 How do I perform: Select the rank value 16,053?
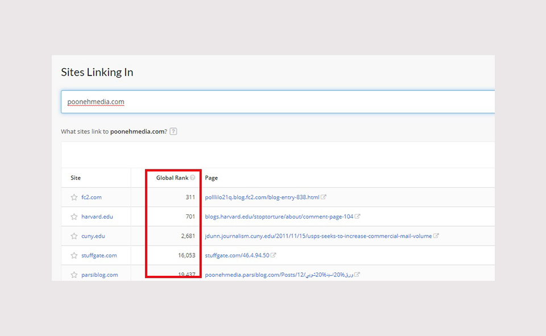(x=187, y=256)
